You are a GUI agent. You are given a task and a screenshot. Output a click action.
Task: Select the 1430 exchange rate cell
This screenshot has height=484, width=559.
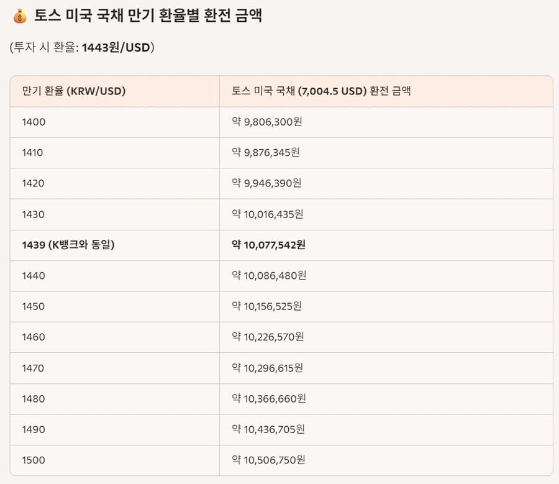tap(34, 214)
